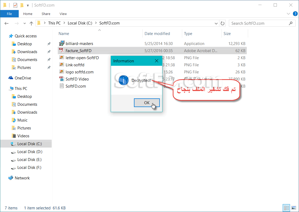Open Downloads under Quick access
299x212 pixels.
[x=27, y=52]
